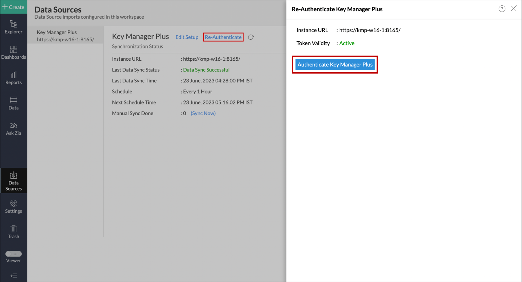Click the Data Sources page heading
Screen dimensions: 522x282
click(x=58, y=10)
